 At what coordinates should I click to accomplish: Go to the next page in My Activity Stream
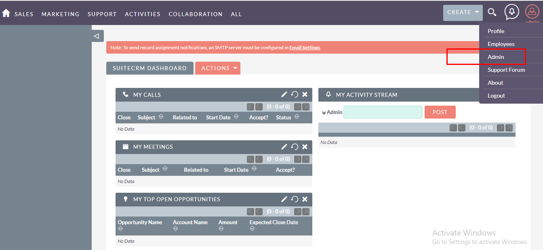501,128
